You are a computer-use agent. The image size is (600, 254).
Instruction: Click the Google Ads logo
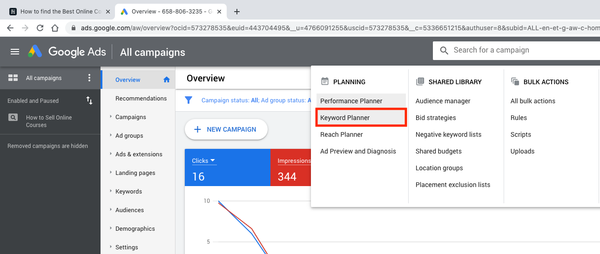67,52
